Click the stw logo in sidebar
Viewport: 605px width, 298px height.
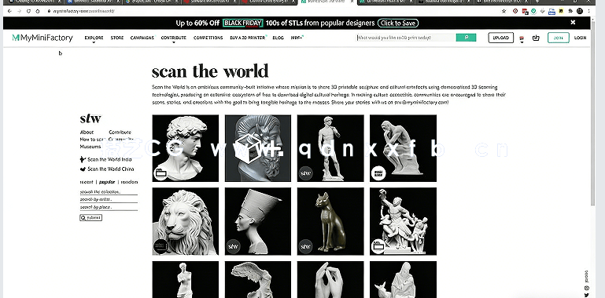point(90,118)
